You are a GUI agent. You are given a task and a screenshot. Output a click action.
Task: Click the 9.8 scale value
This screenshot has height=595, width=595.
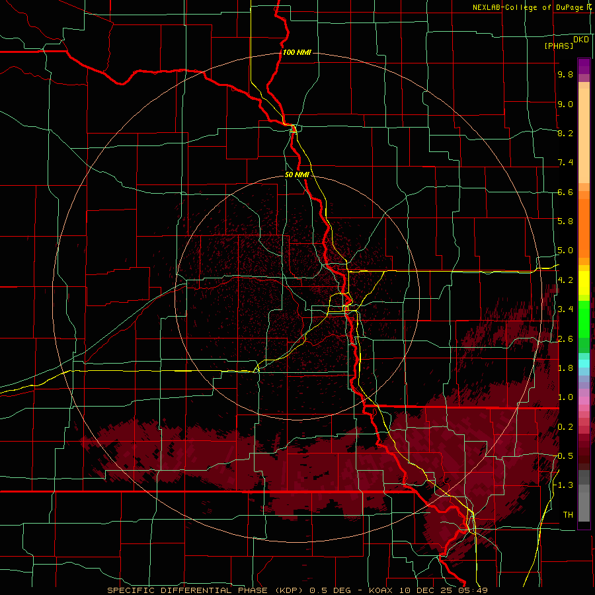click(565, 74)
